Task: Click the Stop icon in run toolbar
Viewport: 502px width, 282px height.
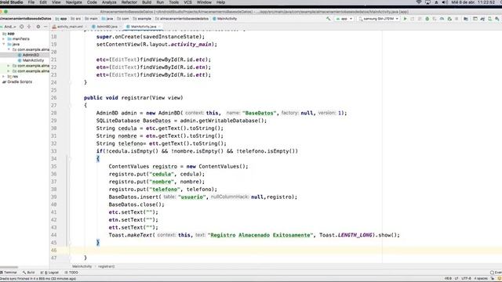Action: point(457,19)
